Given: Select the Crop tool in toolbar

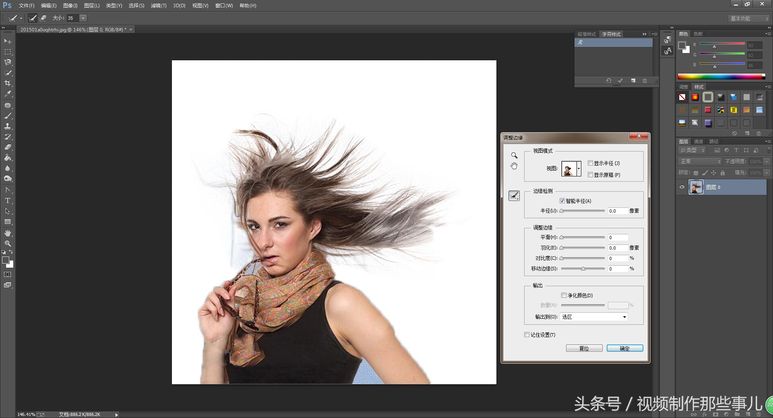Looking at the screenshot, I should click(x=8, y=83).
